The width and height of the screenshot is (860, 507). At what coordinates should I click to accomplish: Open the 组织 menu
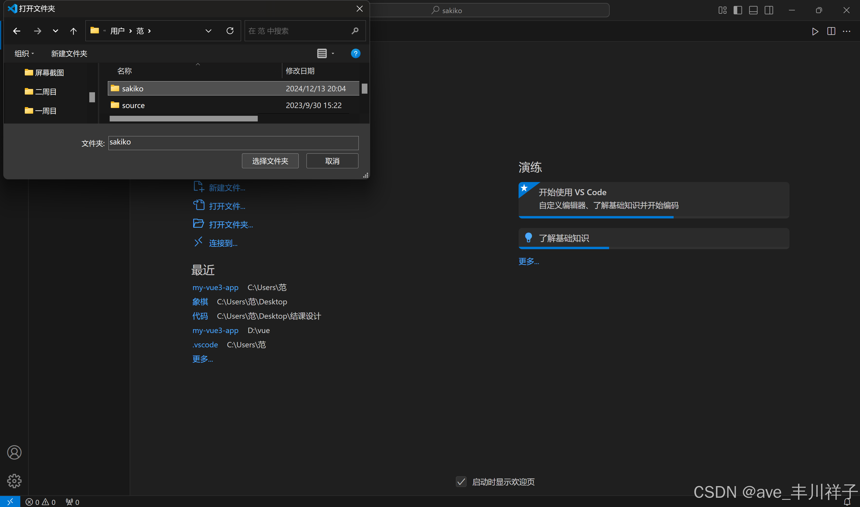click(x=24, y=54)
